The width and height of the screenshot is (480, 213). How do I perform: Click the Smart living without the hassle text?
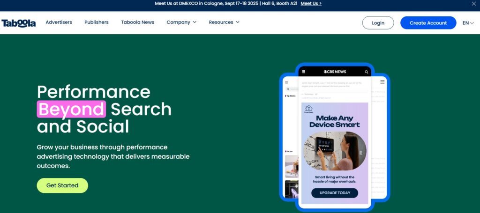point(335,179)
